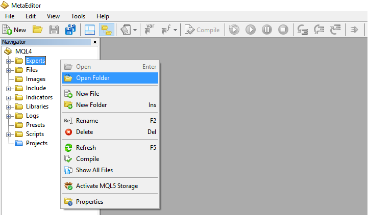Choose Rename in context menu
368x215 pixels.
(x=110, y=121)
